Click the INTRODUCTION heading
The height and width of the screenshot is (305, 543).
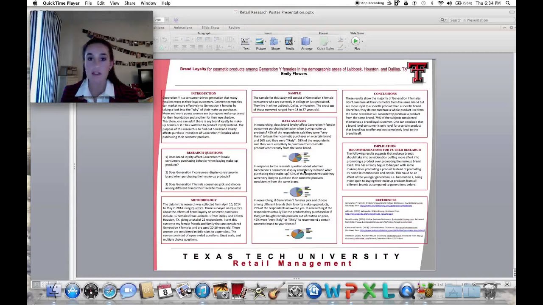tap(204, 93)
